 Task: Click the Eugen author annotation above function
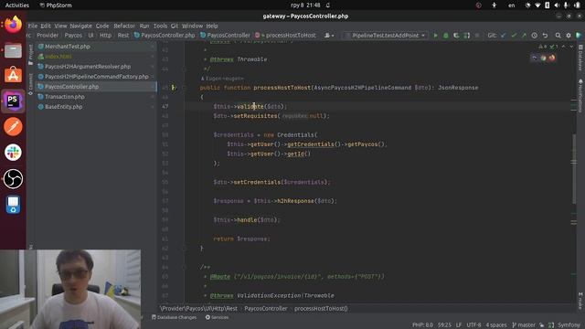point(222,79)
